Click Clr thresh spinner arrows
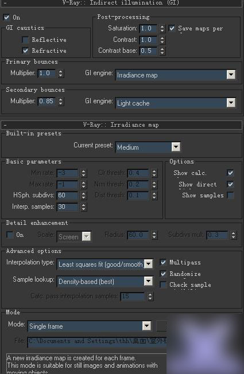Screen dimensions: 244x374 (154, 173)
